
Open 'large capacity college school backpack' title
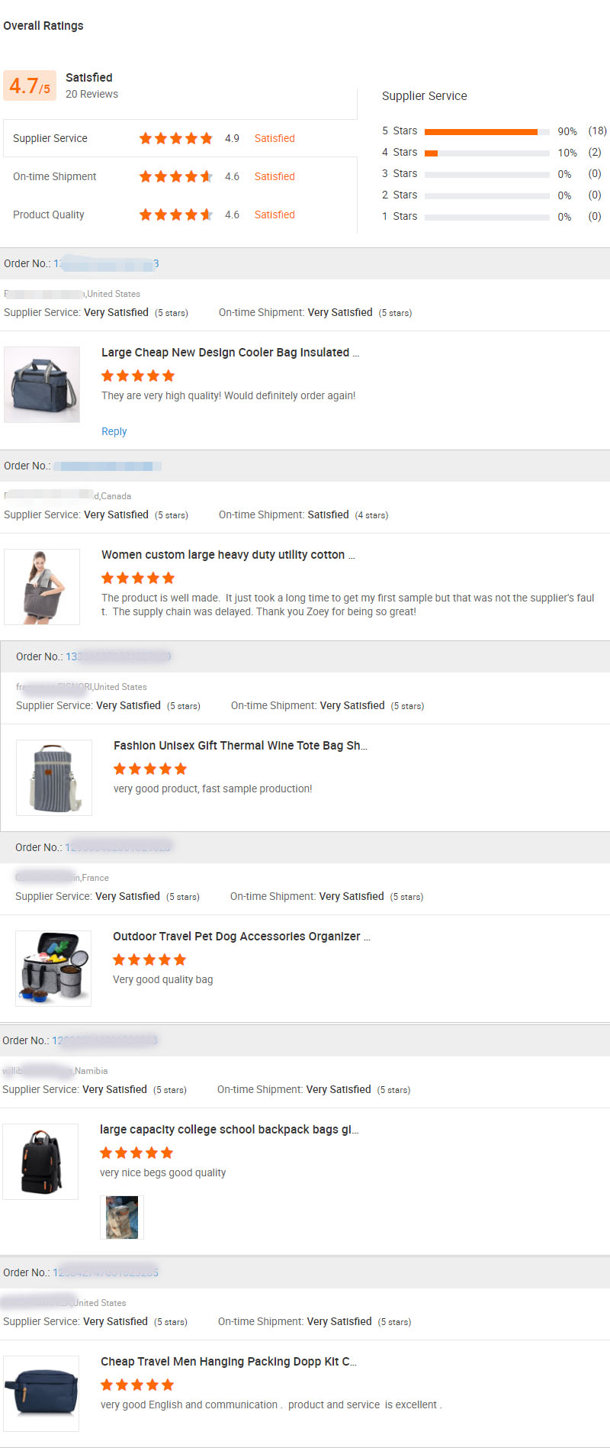coord(229,1130)
